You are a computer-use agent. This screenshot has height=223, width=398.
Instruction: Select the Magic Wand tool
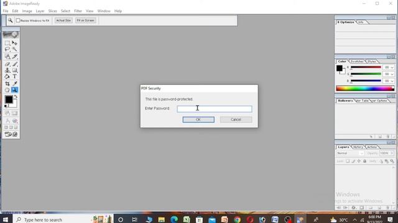15,50
